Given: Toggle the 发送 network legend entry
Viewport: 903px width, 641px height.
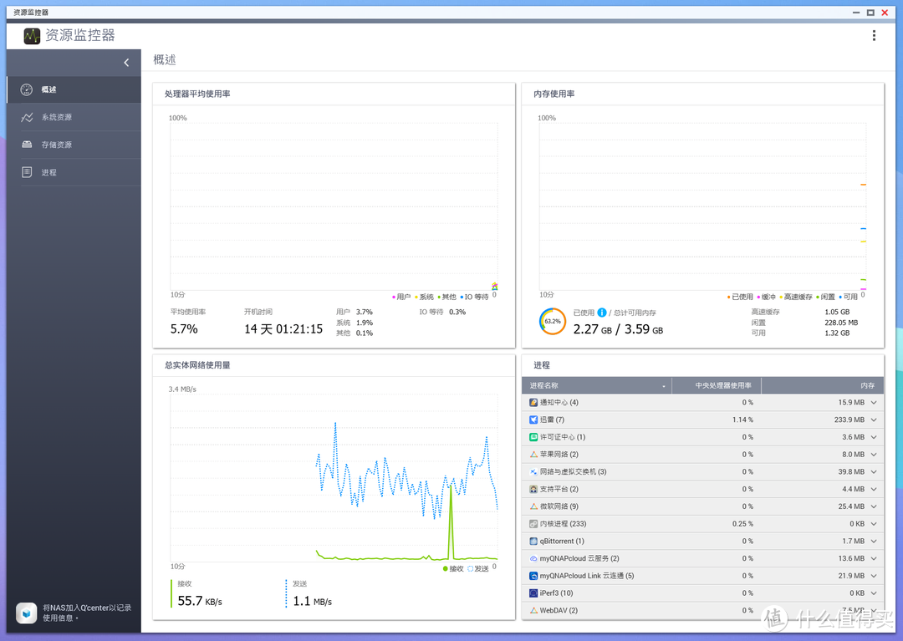Looking at the screenshot, I should click(478, 569).
